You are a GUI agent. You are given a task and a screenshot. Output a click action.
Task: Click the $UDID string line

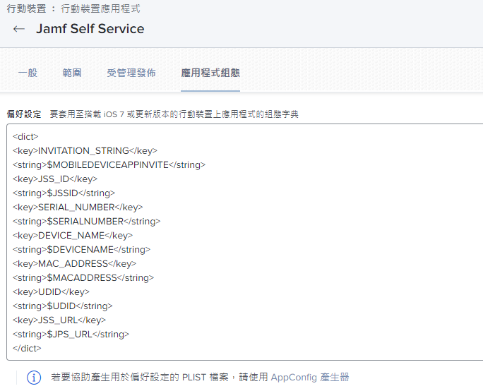63,306
